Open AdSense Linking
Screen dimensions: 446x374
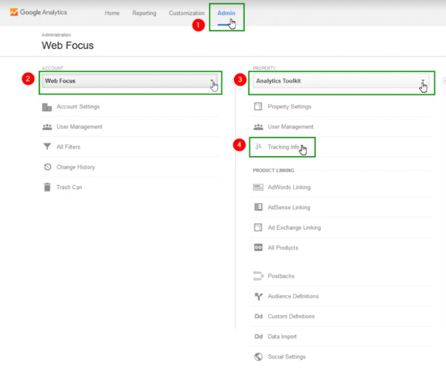[288, 208]
